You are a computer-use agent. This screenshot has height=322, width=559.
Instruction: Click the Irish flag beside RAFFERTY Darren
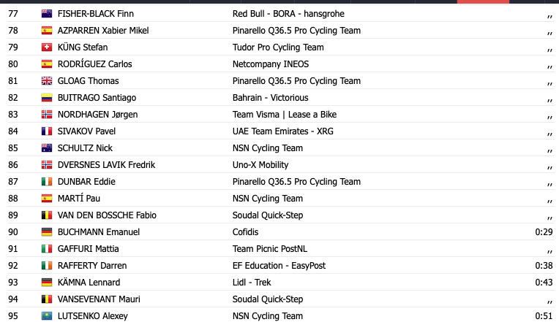coord(47,266)
